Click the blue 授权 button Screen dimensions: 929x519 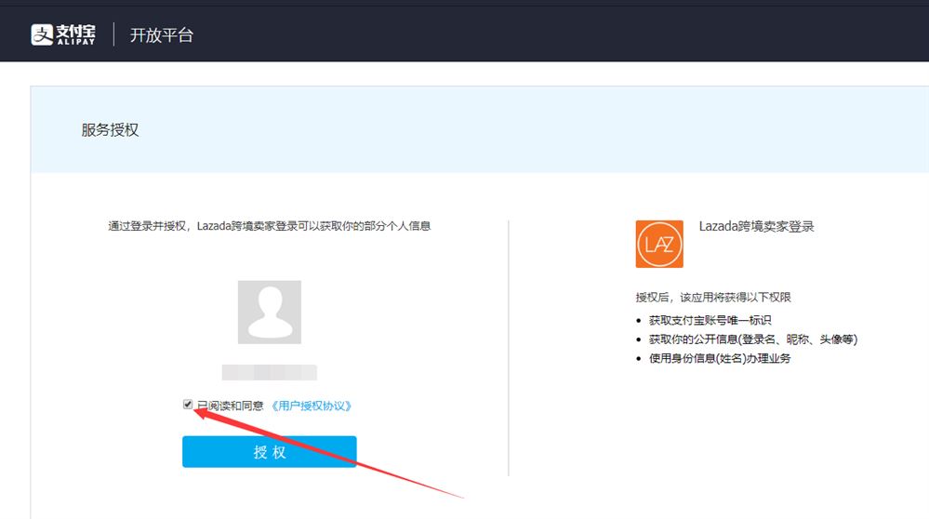(x=270, y=452)
